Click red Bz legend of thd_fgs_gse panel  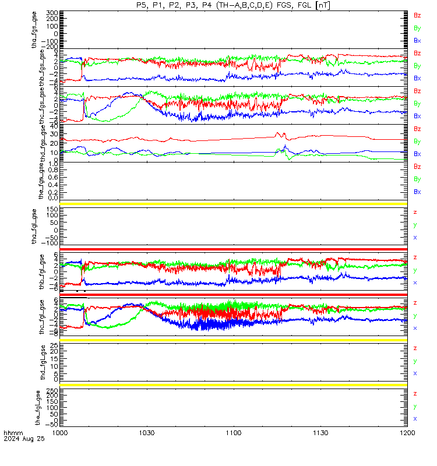coord(417,129)
